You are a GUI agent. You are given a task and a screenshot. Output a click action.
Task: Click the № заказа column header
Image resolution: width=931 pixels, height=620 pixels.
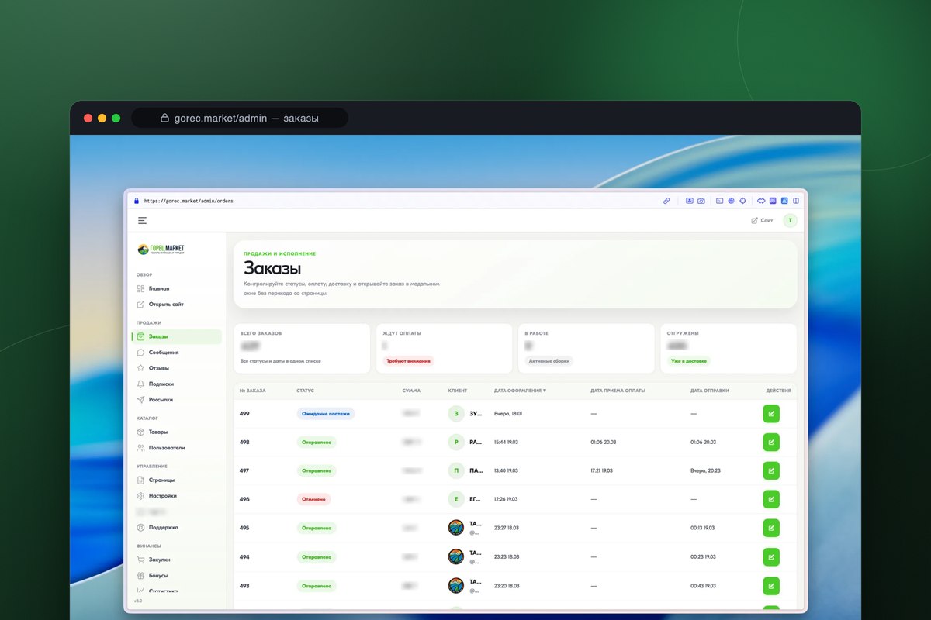[252, 391]
